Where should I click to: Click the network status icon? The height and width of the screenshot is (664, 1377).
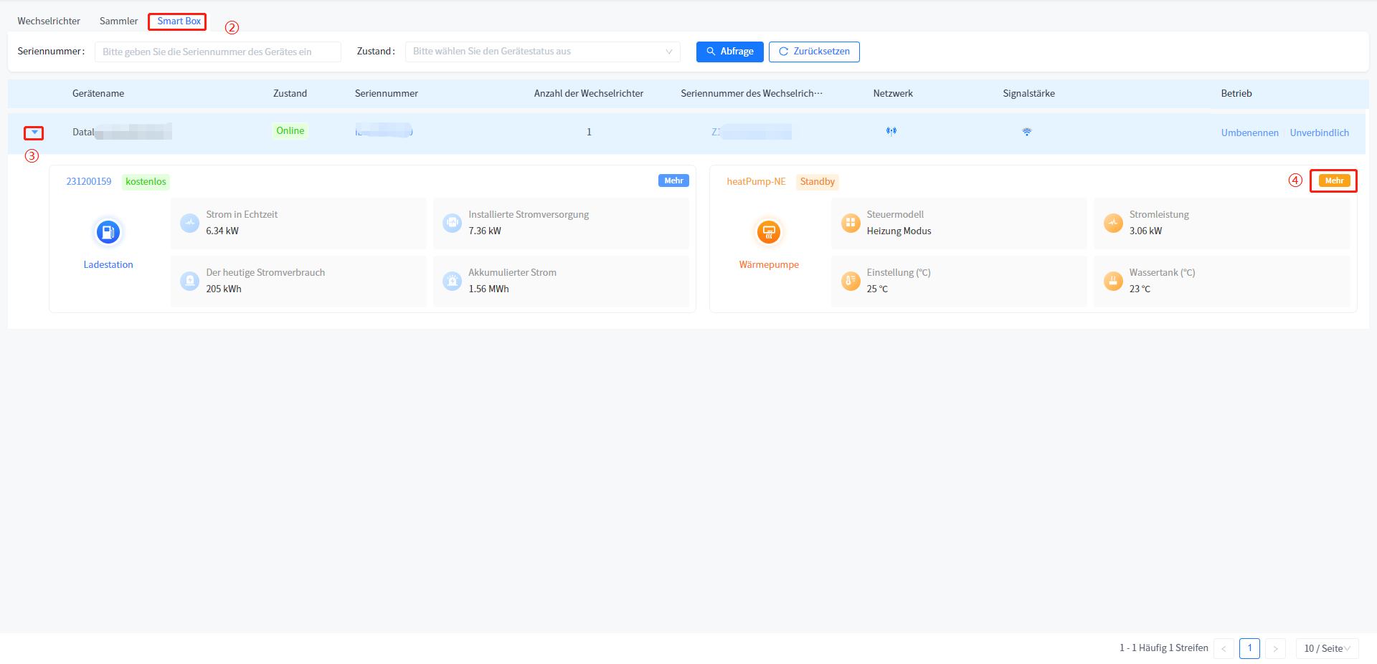click(x=891, y=131)
